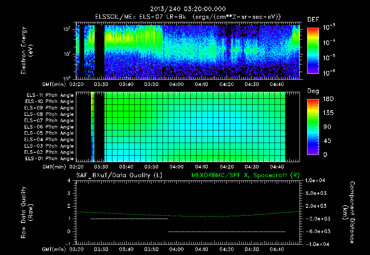Viewport: 370px width, 255px height.
Task: Click the GMT(min) label of the top panel
Action: tap(54, 84)
